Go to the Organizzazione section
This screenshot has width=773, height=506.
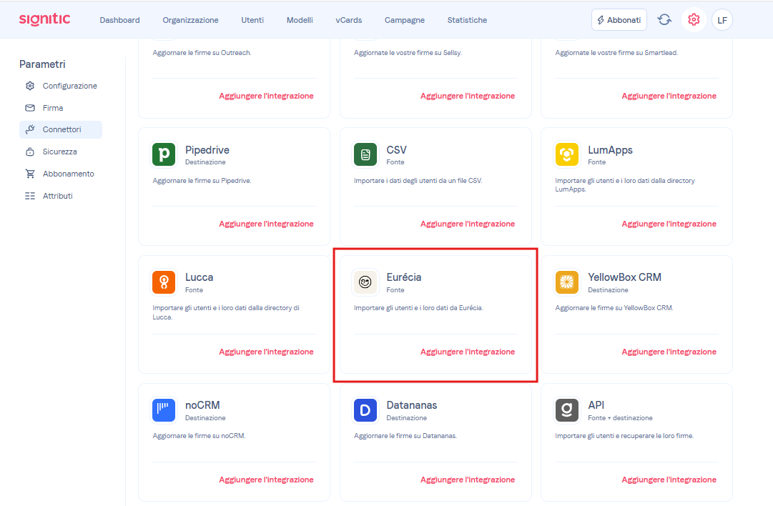190,20
